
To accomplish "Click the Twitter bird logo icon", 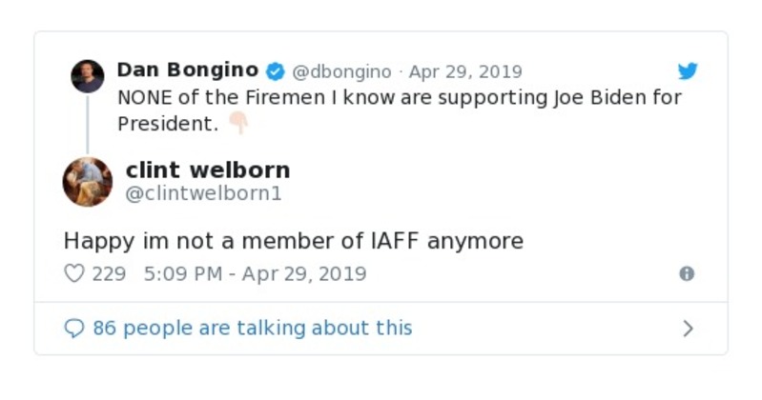I will [x=688, y=71].
